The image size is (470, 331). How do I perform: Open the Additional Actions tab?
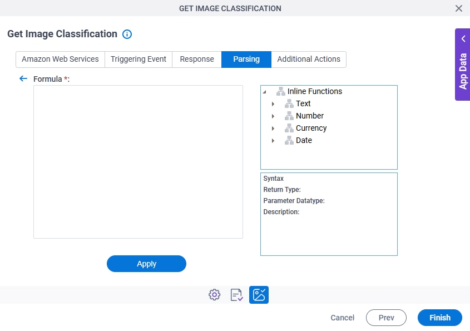309,60
